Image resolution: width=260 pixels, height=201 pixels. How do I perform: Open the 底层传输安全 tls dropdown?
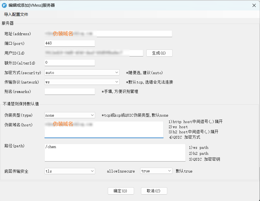click(x=70, y=171)
